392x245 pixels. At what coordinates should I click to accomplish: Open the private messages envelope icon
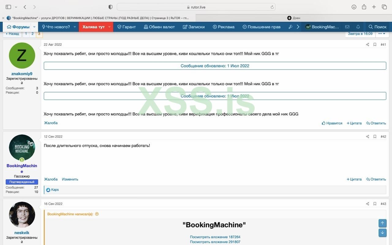pos(347,27)
